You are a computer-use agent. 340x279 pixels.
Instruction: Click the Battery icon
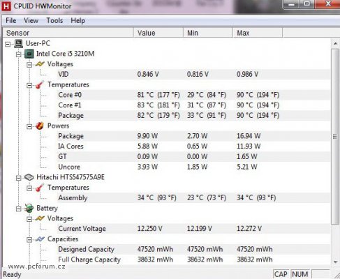pos(29,209)
